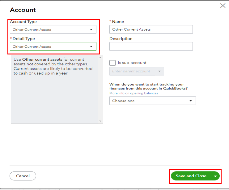The width and height of the screenshot is (229, 190).
Task: Open the arrow menu beside Save and Close
Action: (x=215, y=176)
